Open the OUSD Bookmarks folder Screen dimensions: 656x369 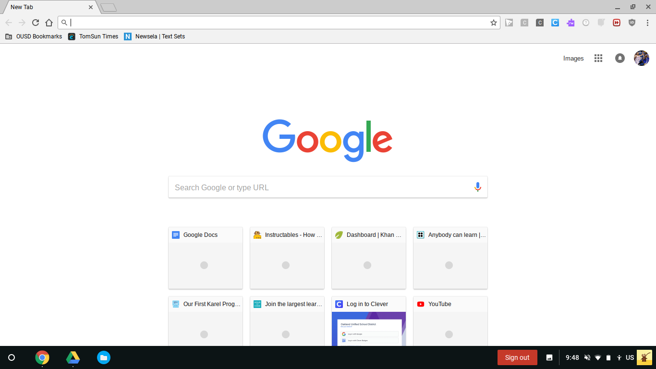[34, 37]
